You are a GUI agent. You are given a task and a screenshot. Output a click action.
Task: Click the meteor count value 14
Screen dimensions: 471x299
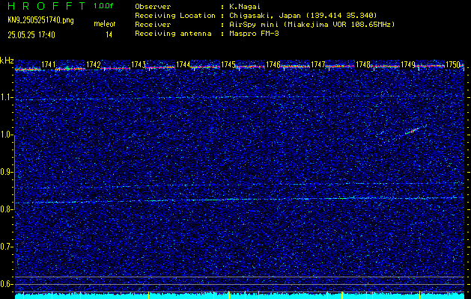[109, 35]
